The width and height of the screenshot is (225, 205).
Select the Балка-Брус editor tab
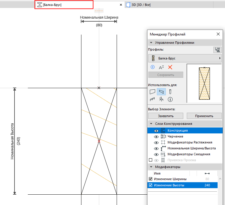64,5
